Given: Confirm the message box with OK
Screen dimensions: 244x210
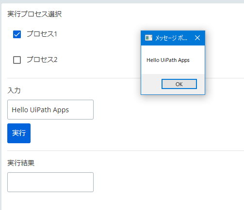Looking at the screenshot, I should pos(179,84).
